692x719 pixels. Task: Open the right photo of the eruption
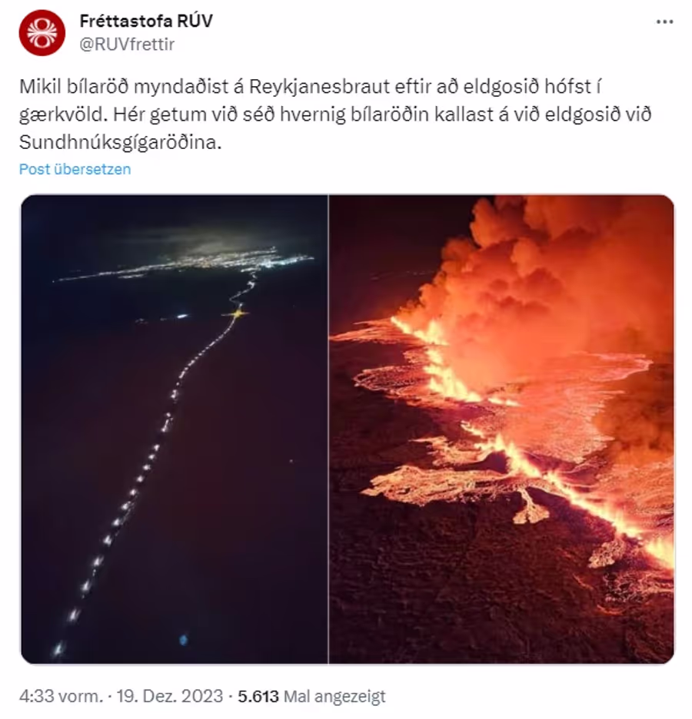[x=501, y=429]
